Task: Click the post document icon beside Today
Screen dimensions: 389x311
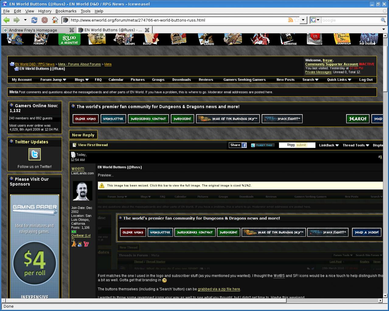Action: coord(73,154)
